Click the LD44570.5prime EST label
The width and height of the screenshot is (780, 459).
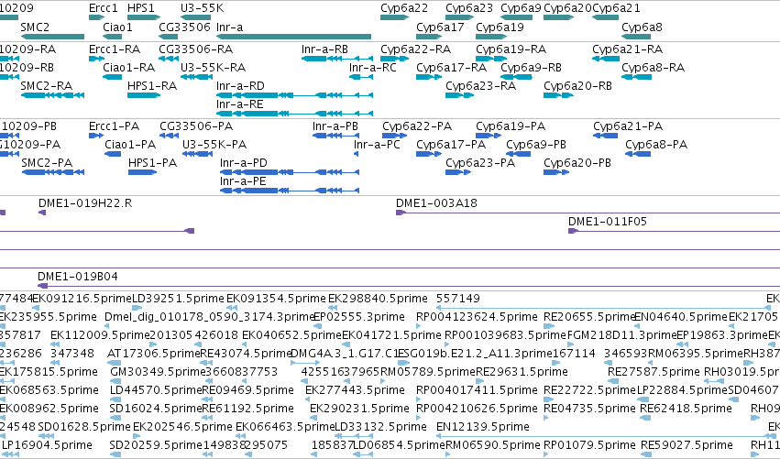[156, 390]
